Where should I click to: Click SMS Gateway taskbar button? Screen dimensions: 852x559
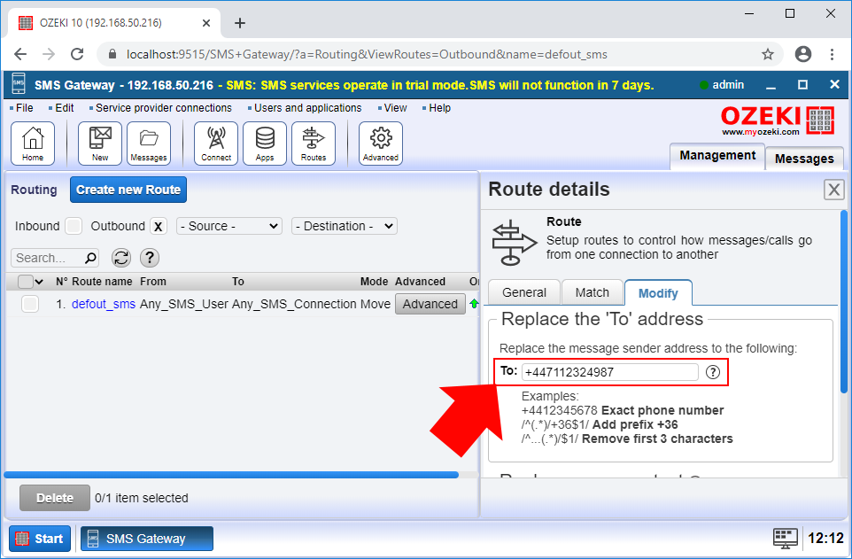147,539
